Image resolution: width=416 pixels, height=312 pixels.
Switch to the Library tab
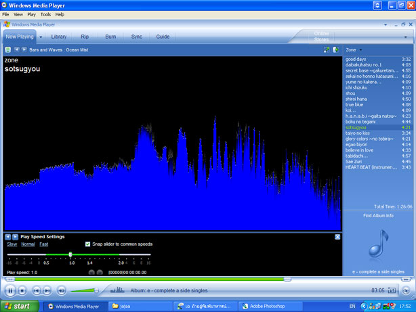tap(59, 37)
